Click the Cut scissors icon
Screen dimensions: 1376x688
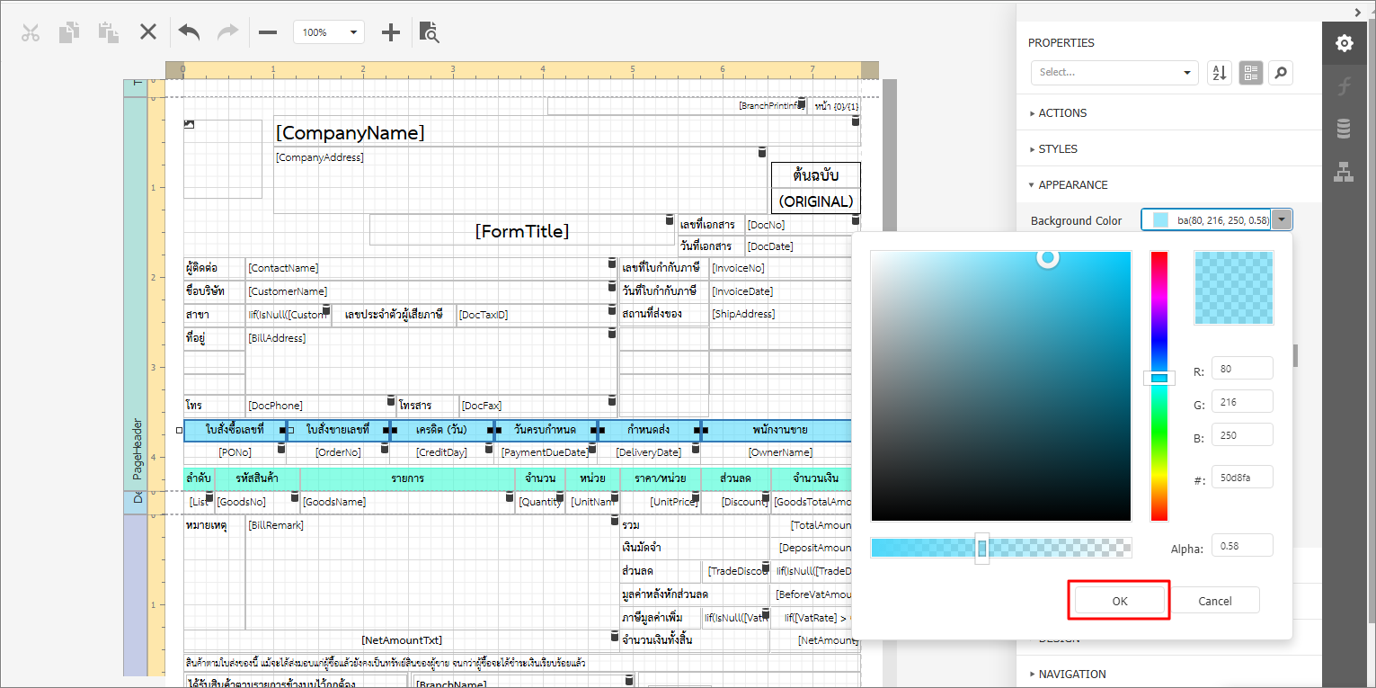[31, 32]
